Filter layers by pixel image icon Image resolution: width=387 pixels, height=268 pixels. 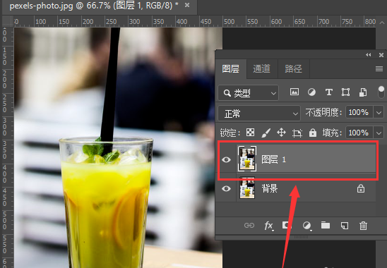point(294,92)
